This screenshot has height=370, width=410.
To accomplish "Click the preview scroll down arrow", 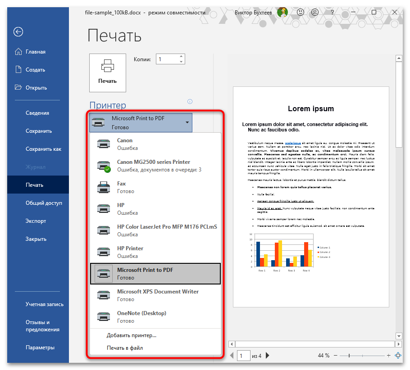I will [x=398, y=336].
